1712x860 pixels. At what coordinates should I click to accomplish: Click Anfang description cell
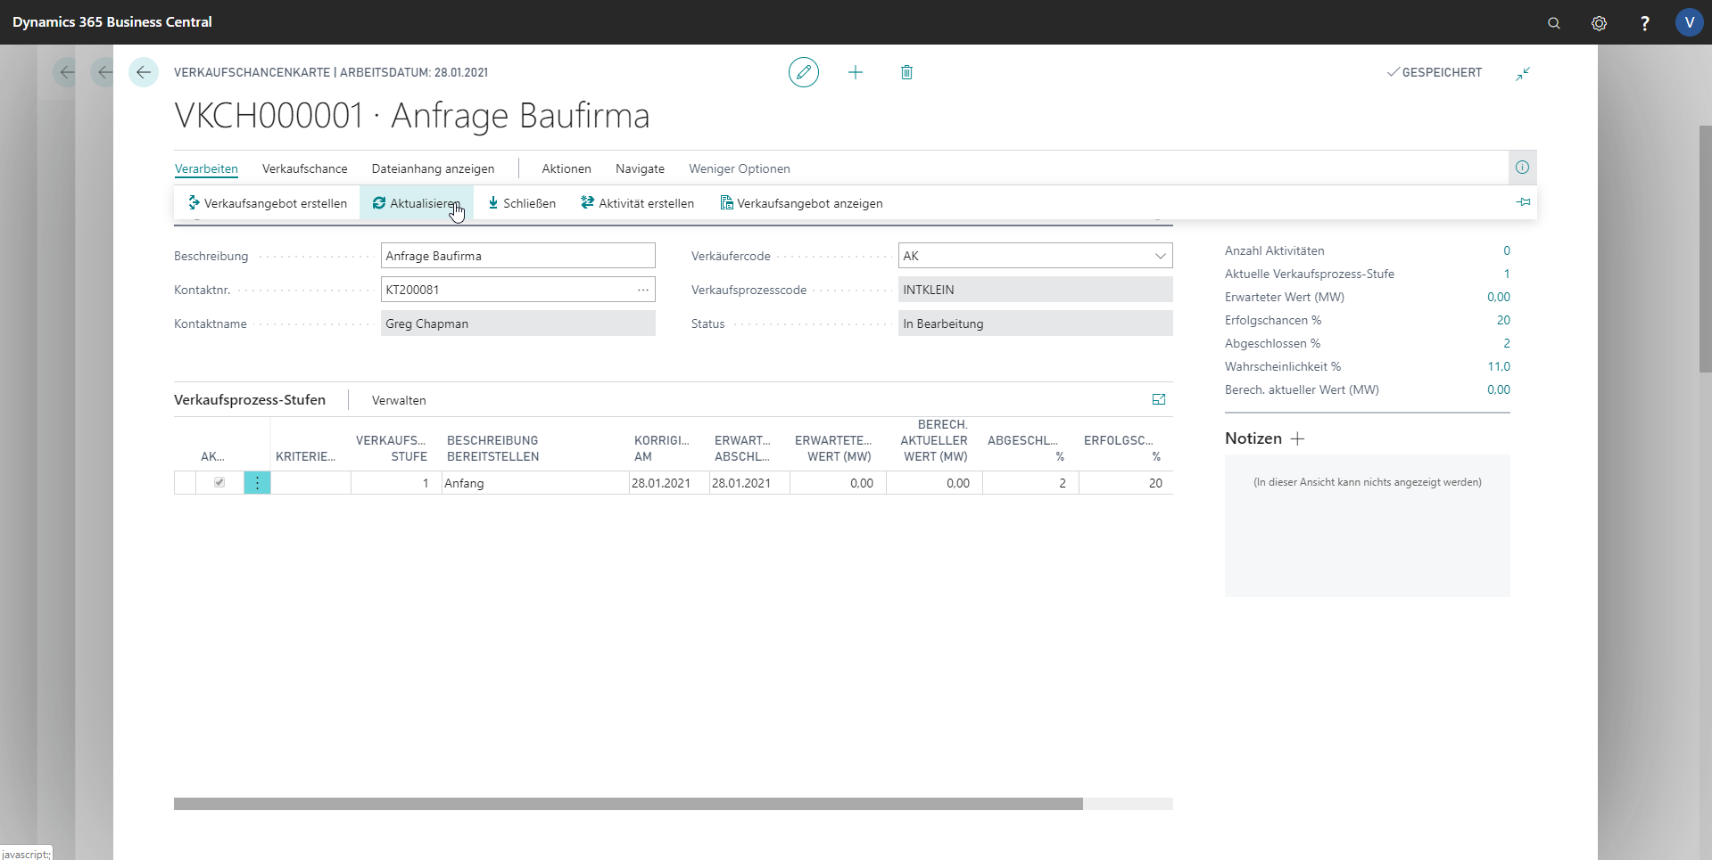pyautogui.click(x=535, y=483)
